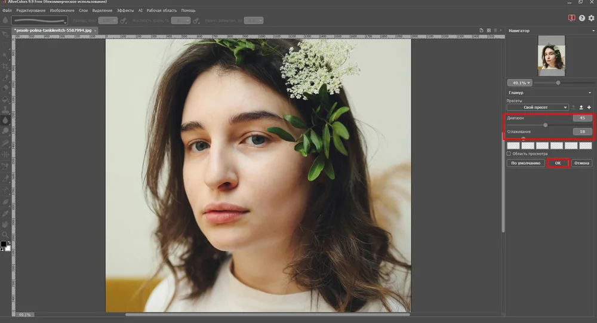This screenshot has width=597, height=323.
Task: Open the AI menu
Action: pos(140,11)
